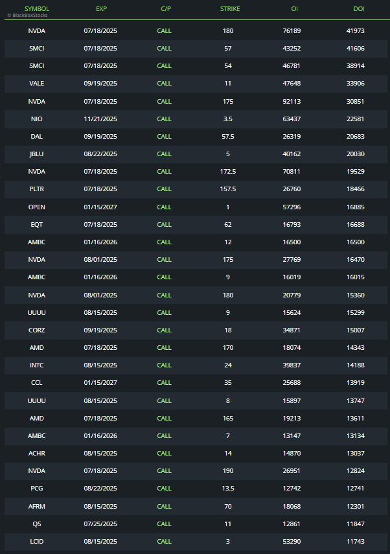Click the CCL symbol cell
The height and width of the screenshot is (554, 390).
coord(37,383)
